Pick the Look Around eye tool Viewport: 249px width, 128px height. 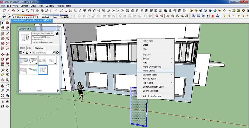pos(8,102)
